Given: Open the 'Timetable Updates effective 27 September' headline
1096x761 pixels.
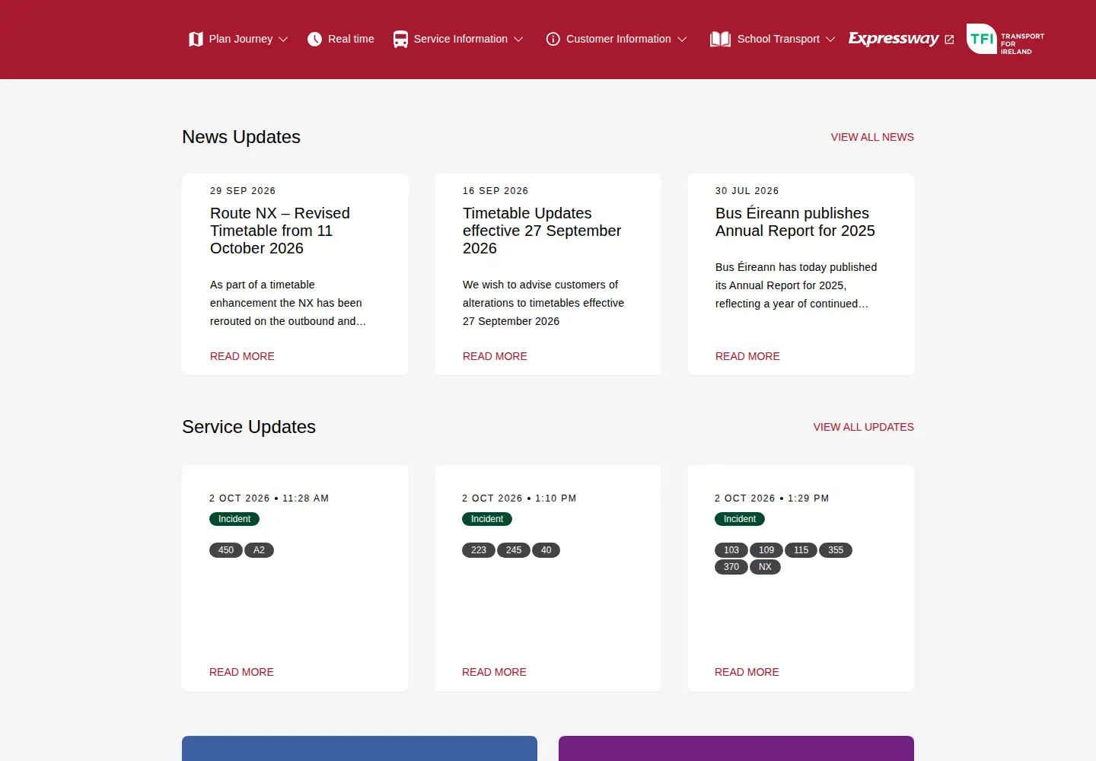Looking at the screenshot, I should (x=542, y=231).
